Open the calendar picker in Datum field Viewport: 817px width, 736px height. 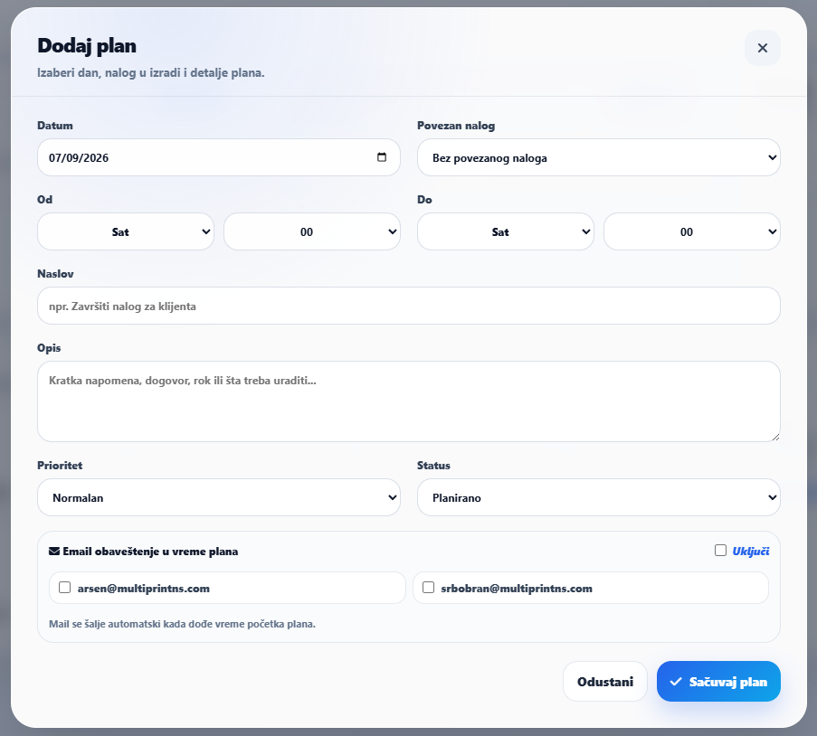pyautogui.click(x=382, y=157)
